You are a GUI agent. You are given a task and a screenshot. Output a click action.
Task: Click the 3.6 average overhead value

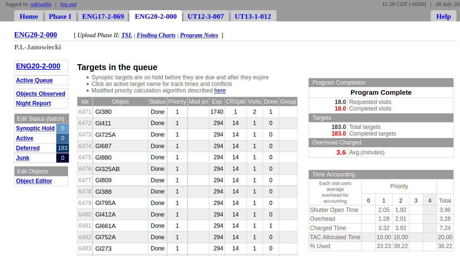pyautogui.click(x=341, y=152)
